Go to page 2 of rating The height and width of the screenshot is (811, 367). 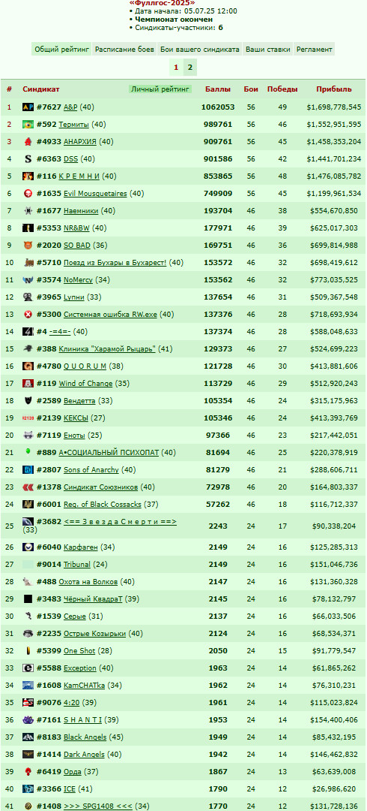pos(190,68)
